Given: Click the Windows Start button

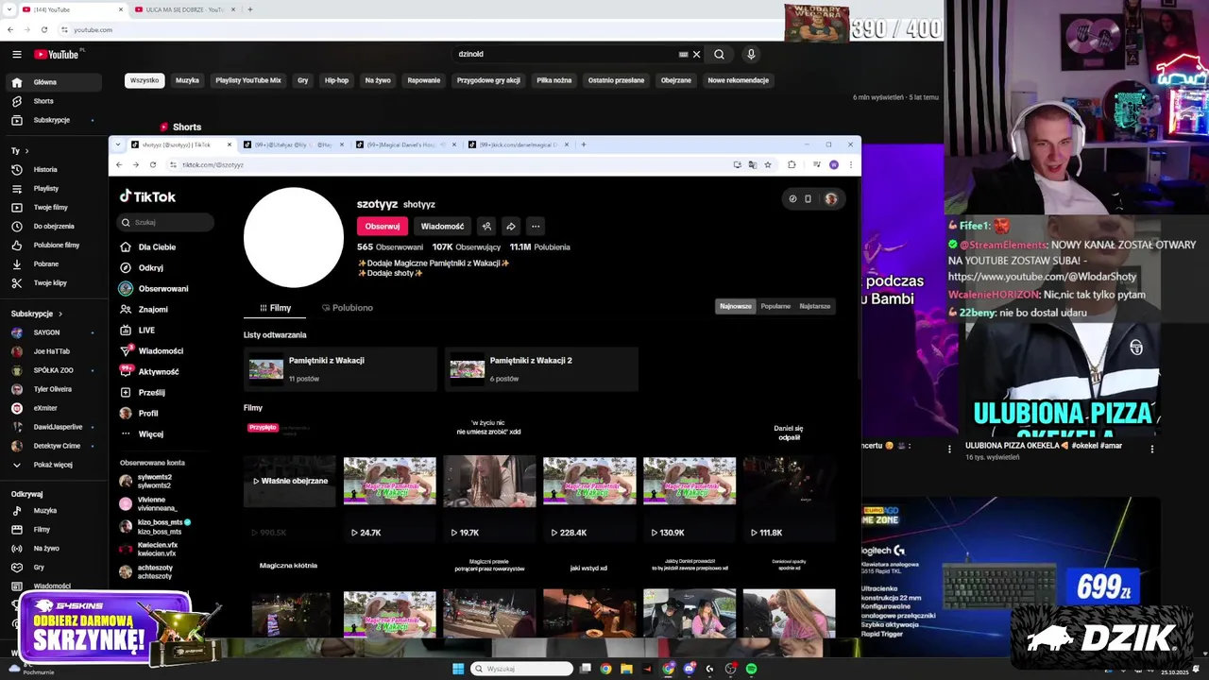Looking at the screenshot, I should tap(458, 669).
